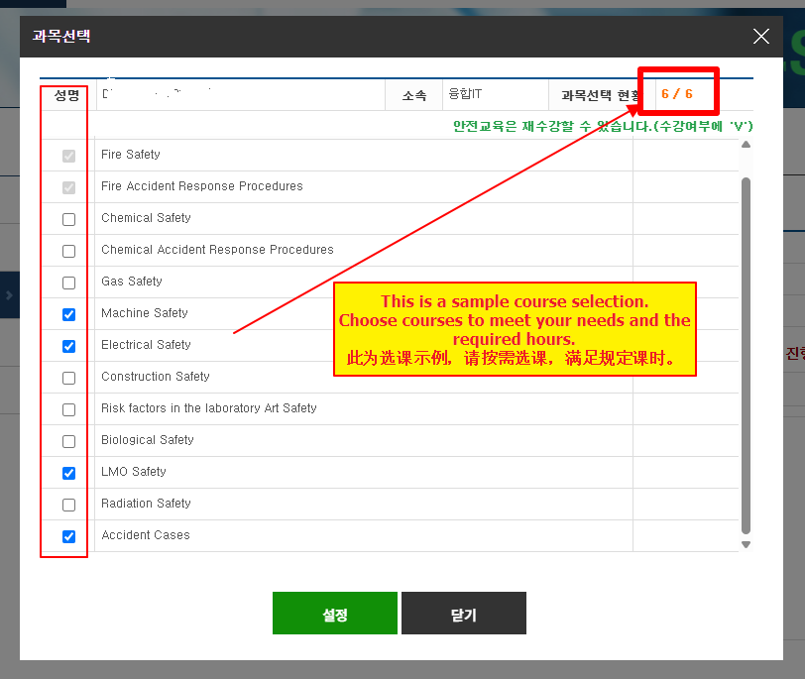Toggle the Fire Accident Response Procedures checkbox
The height and width of the screenshot is (679, 805).
click(x=68, y=188)
